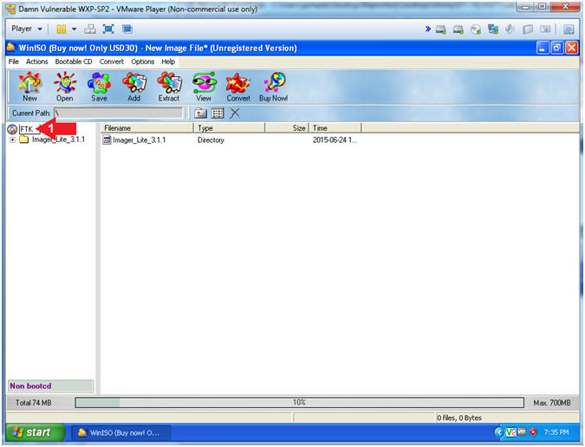Open the Options menu
Screen dimensions: 585x447
(142, 62)
